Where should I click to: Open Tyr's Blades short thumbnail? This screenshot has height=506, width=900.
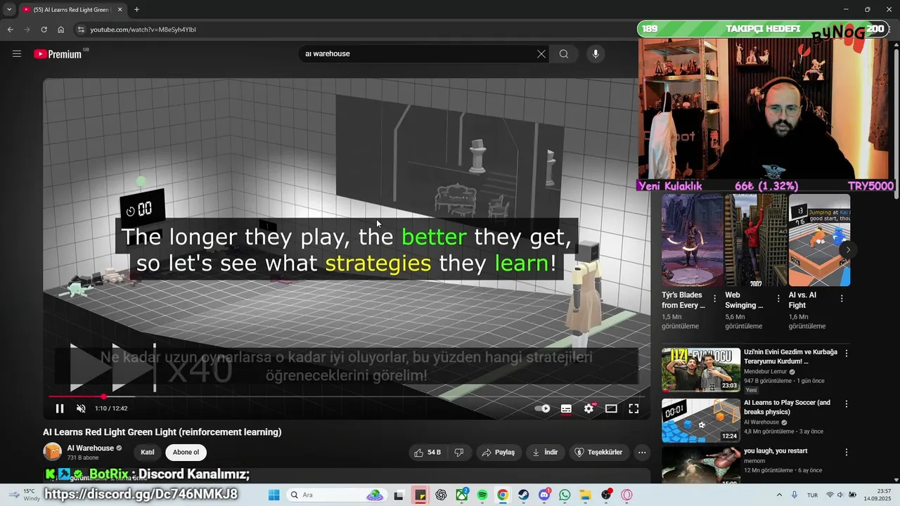(693, 240)
